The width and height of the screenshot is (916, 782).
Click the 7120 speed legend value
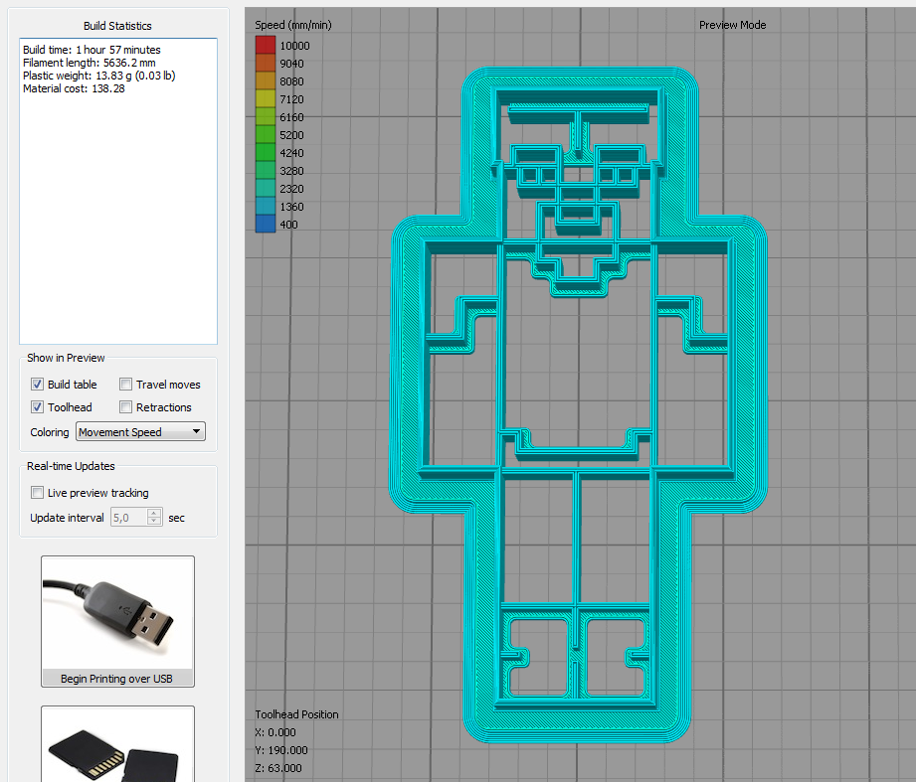coord(291,99)
